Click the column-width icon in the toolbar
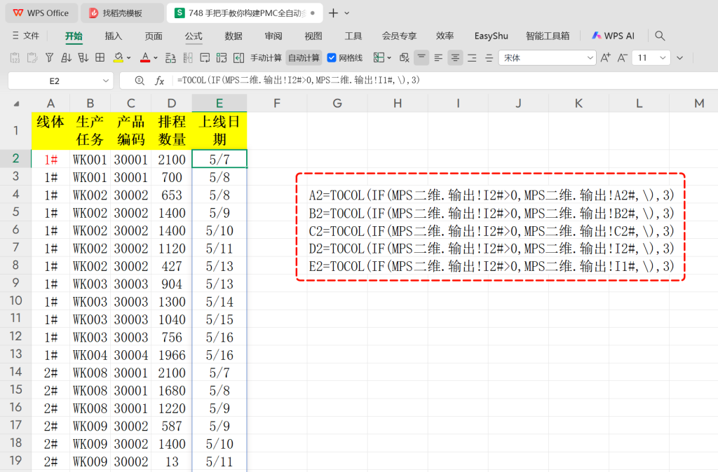 (188, 57)
